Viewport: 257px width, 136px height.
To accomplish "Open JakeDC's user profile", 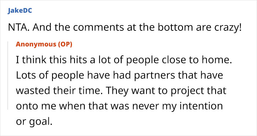I will [20, 11].
